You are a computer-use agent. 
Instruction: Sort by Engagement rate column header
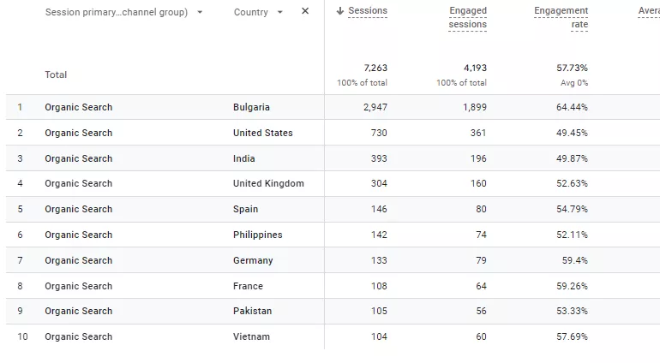(x=561, y=18)
